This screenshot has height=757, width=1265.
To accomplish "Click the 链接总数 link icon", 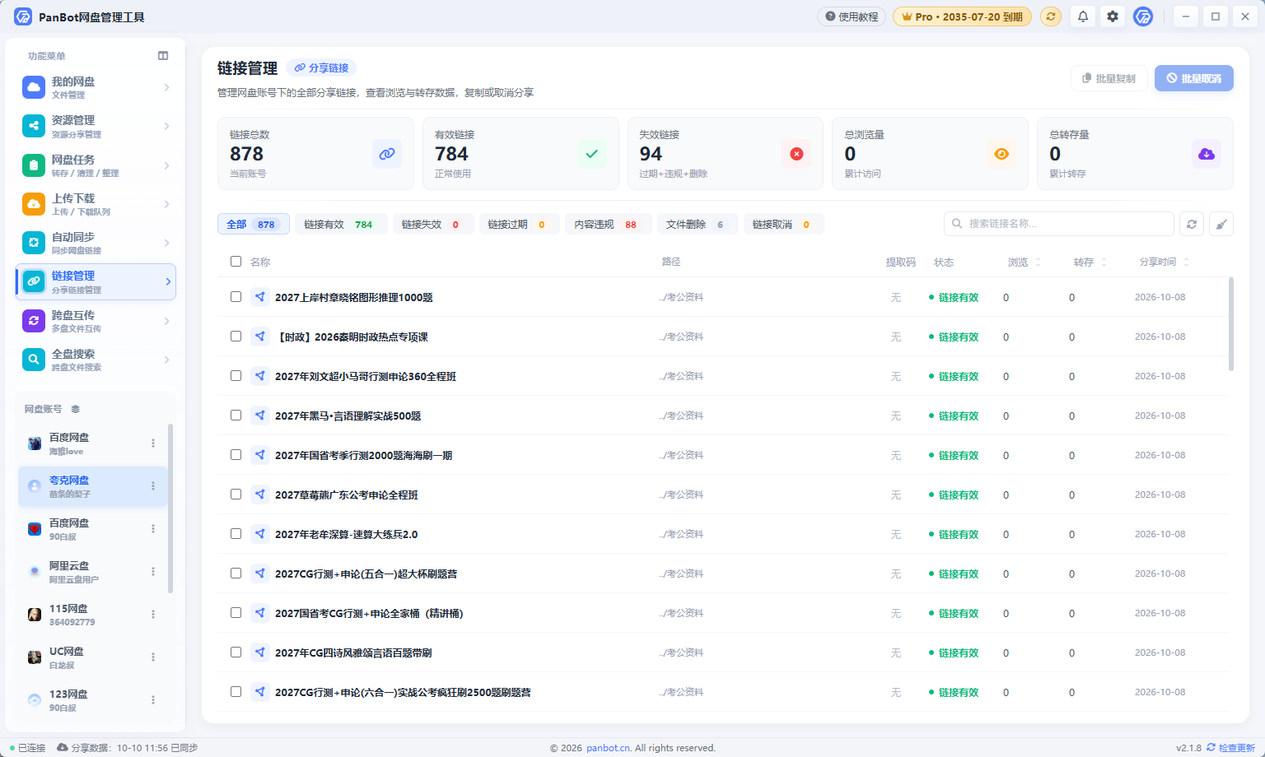I will click(387, 154).
